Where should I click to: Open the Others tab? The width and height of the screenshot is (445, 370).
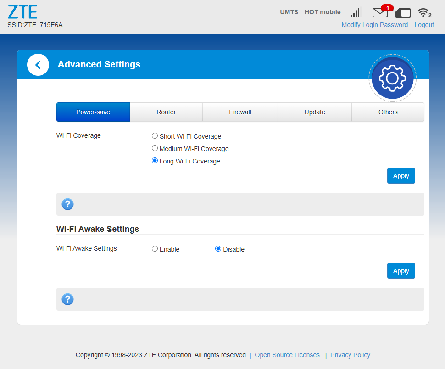tap(388, 112)
